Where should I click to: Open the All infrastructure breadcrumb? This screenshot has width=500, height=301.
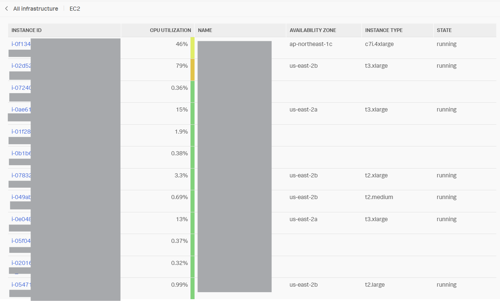pyautogui.click(x=36, y=8)
